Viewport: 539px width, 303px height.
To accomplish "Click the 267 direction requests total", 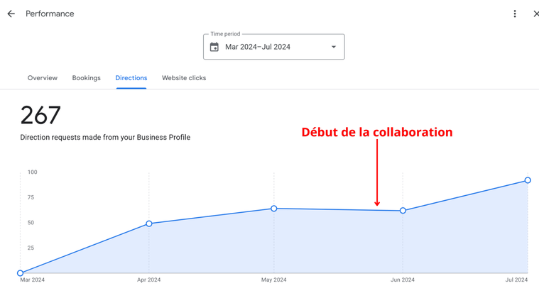I will 40,115.
